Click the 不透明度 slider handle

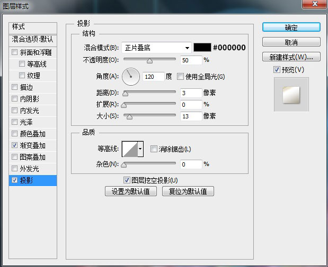pyautogui.click(x=149, y=61)
